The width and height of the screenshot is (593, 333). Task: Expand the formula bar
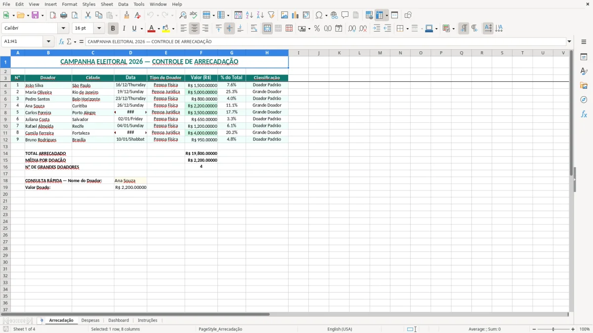point(569,42)
